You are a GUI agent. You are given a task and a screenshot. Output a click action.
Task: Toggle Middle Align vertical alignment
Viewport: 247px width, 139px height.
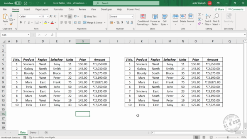66,16
